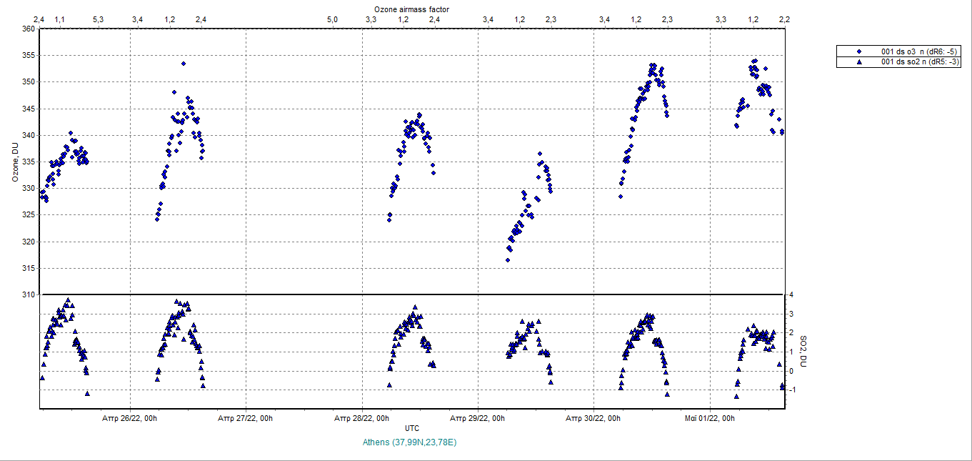972x461 pixels.
Task: Click the blue triangle so2 legend marker
Action: click(859, 62)
